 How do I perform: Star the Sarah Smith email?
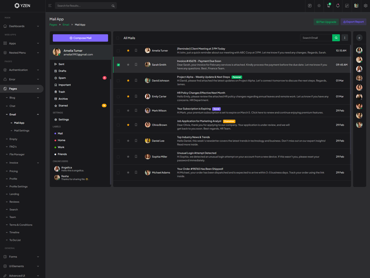tap(128, 64)
